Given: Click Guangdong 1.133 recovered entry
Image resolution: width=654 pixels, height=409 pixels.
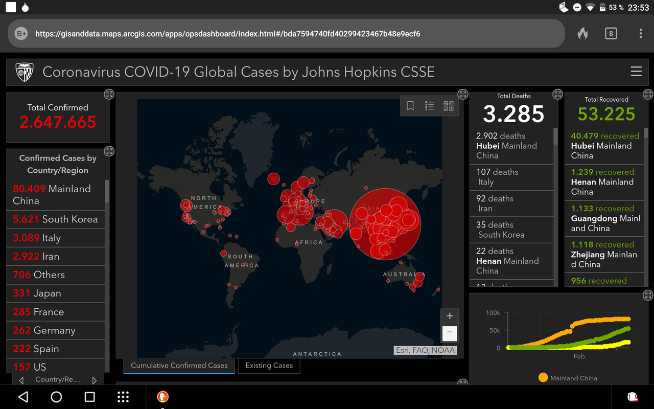Looking at the screenshot, I should coord(604,218).
